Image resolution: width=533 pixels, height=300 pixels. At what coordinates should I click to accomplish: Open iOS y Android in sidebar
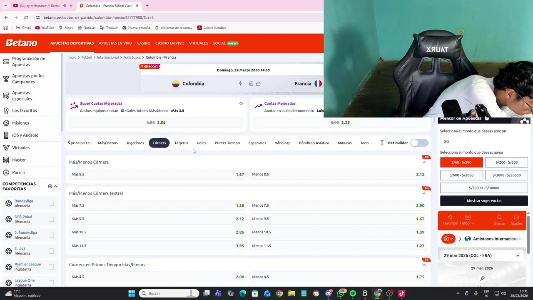25,135
